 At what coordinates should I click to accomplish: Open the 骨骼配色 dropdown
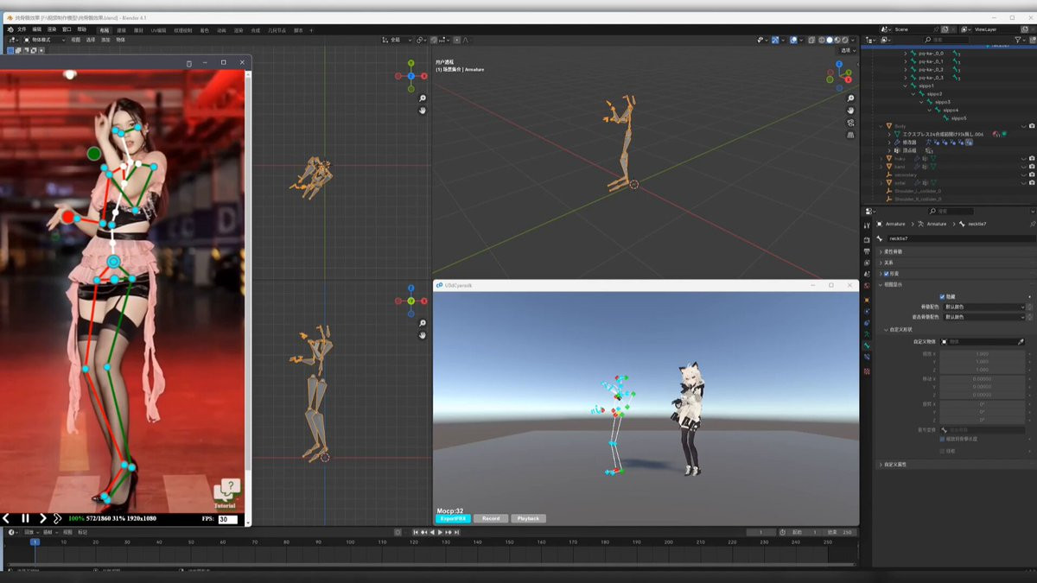point(983,307)
